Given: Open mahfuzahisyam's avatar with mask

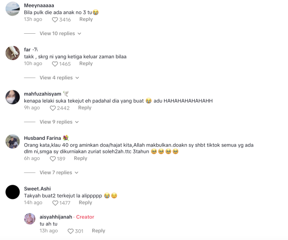Looking at the screenshot, I should pos(13,97).
